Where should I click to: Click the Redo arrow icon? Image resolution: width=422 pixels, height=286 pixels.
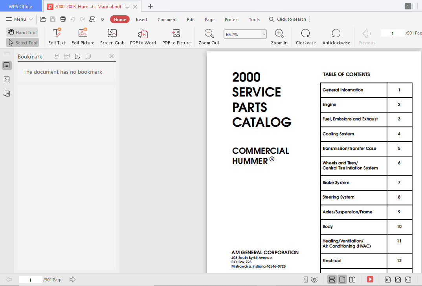pos(83,19)
